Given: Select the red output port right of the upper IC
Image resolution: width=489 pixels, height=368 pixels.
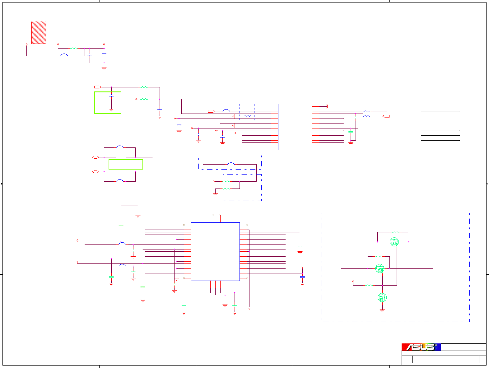Looking at the screenshot, I should (x=386, y=116).
